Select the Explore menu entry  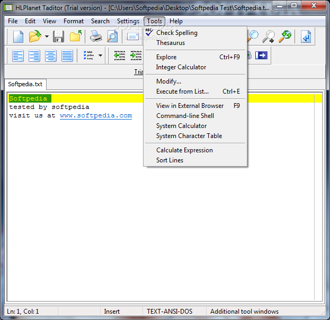[195, 57]
